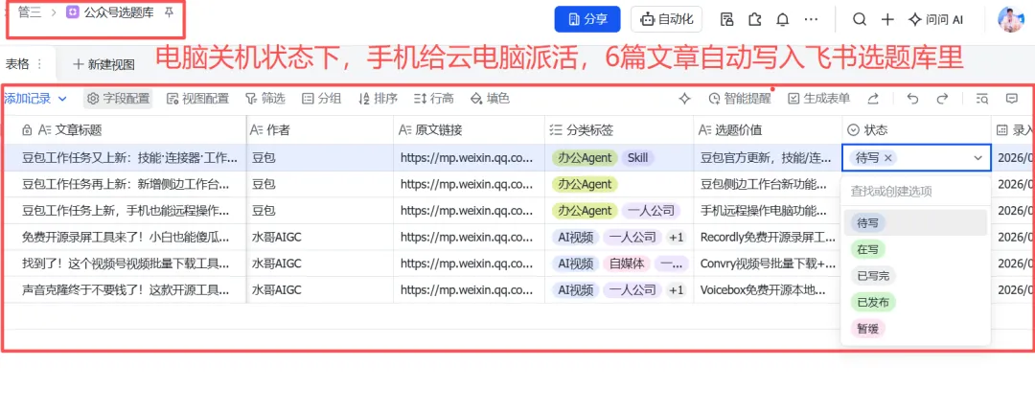Click the blue 分享 share button
Screen dimensions: 1035x413
587,19
